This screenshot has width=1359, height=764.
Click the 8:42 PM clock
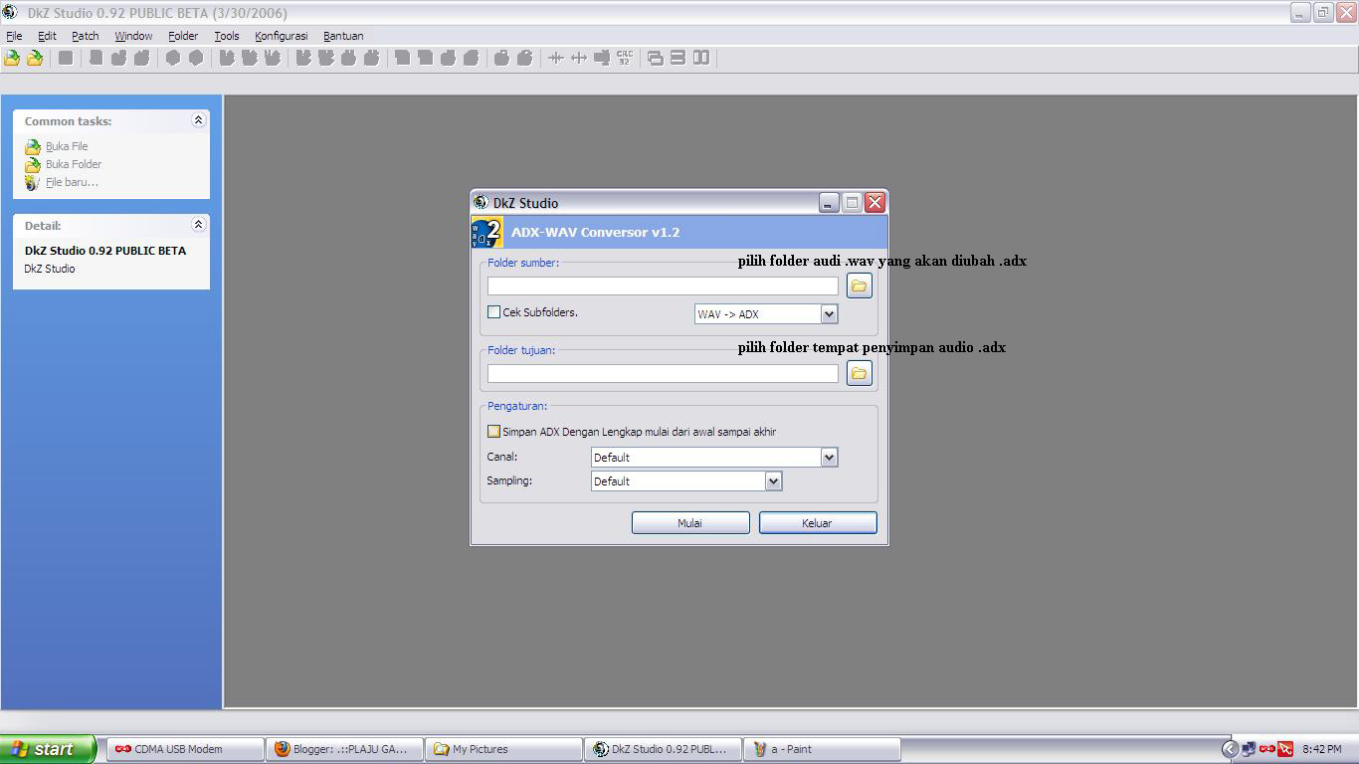coord(1321,749)
